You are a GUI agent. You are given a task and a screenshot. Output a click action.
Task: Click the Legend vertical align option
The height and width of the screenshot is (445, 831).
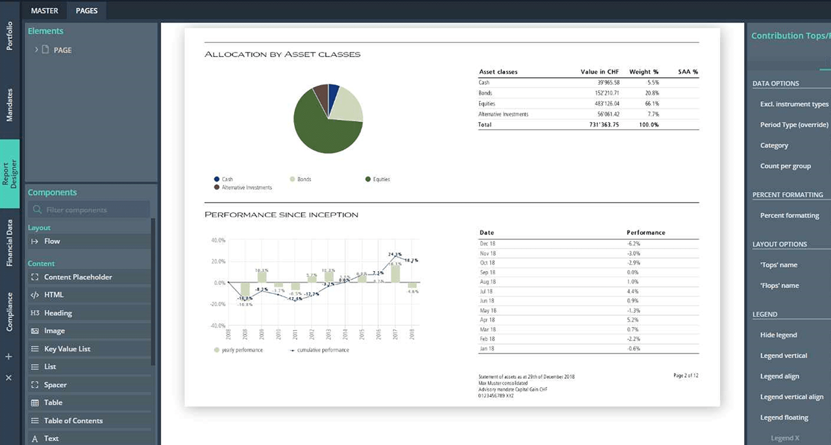(x=791, y=397)
